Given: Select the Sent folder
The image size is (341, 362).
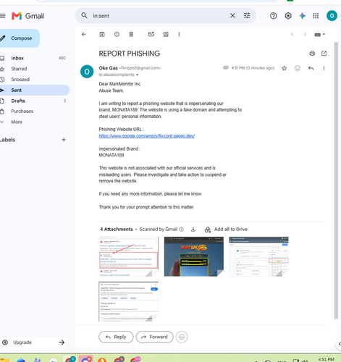Looking at the screenshot, I should 34,90.
